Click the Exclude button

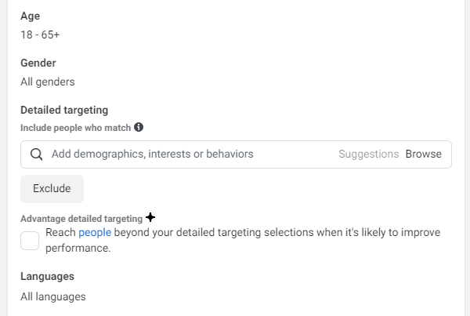pyautogui.click(x=52, y=189)
